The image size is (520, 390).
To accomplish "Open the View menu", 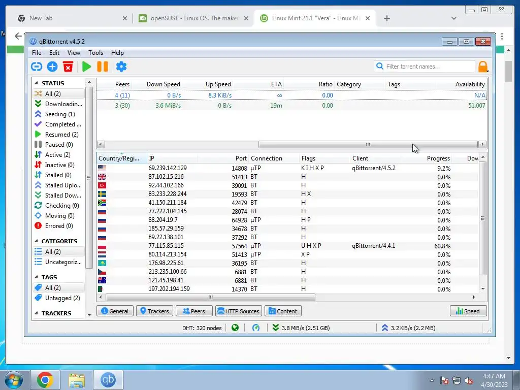I will click(74, 53).
